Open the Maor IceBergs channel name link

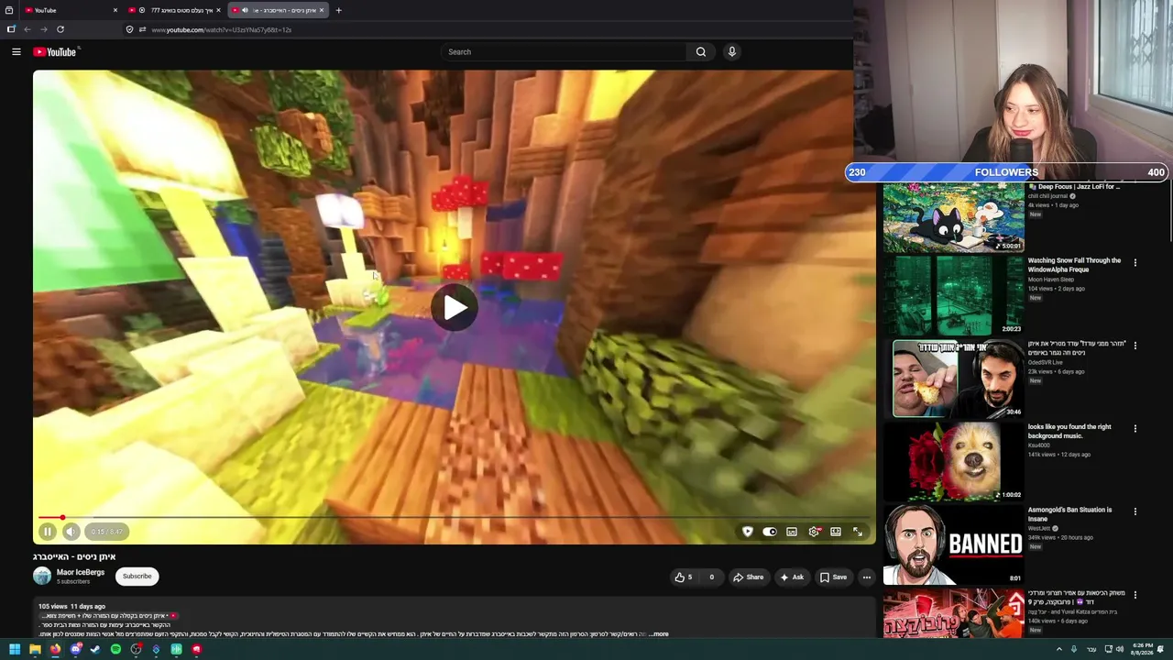(x=81, y=572)
